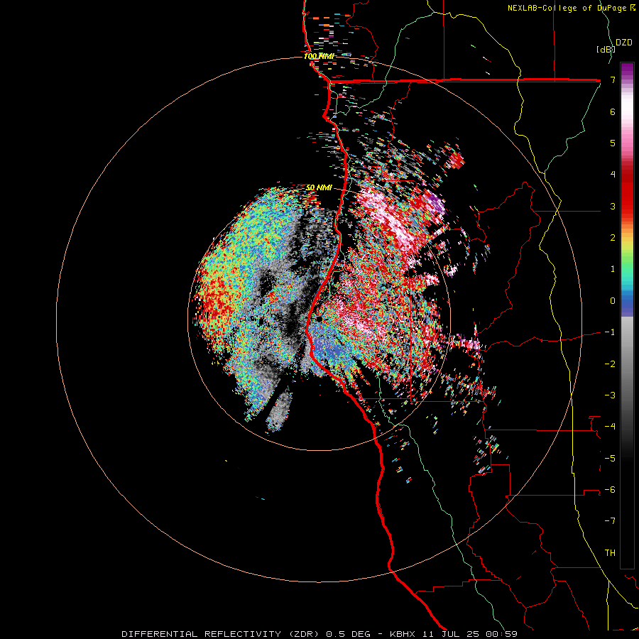Click the -7 value on the color scale
The width and height of the screenshot is (639, 639).
[610, 521]
